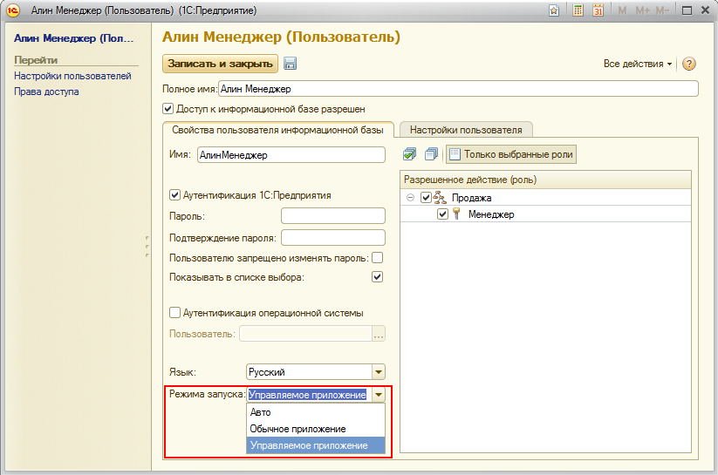Open the calculator from title bar

pos(578,10)
